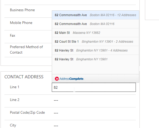This screenshot has height=128, width=159.
Task: Click the Business Phone label
Action: 22,10
